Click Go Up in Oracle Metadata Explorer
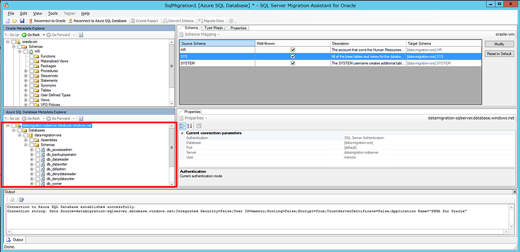This screenshot has height=252, width=520. click(12, 34)
